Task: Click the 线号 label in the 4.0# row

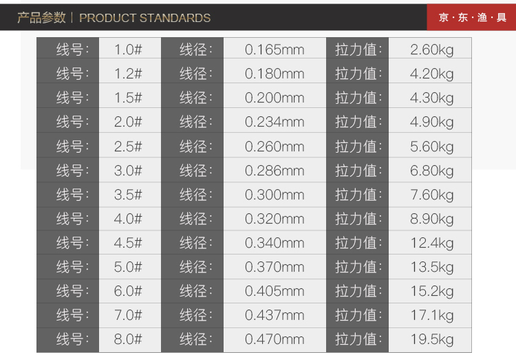Action: pos(72,219)
